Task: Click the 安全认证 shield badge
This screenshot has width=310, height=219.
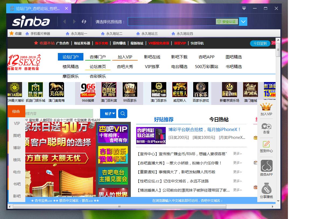Action: (x=227, y=22)
